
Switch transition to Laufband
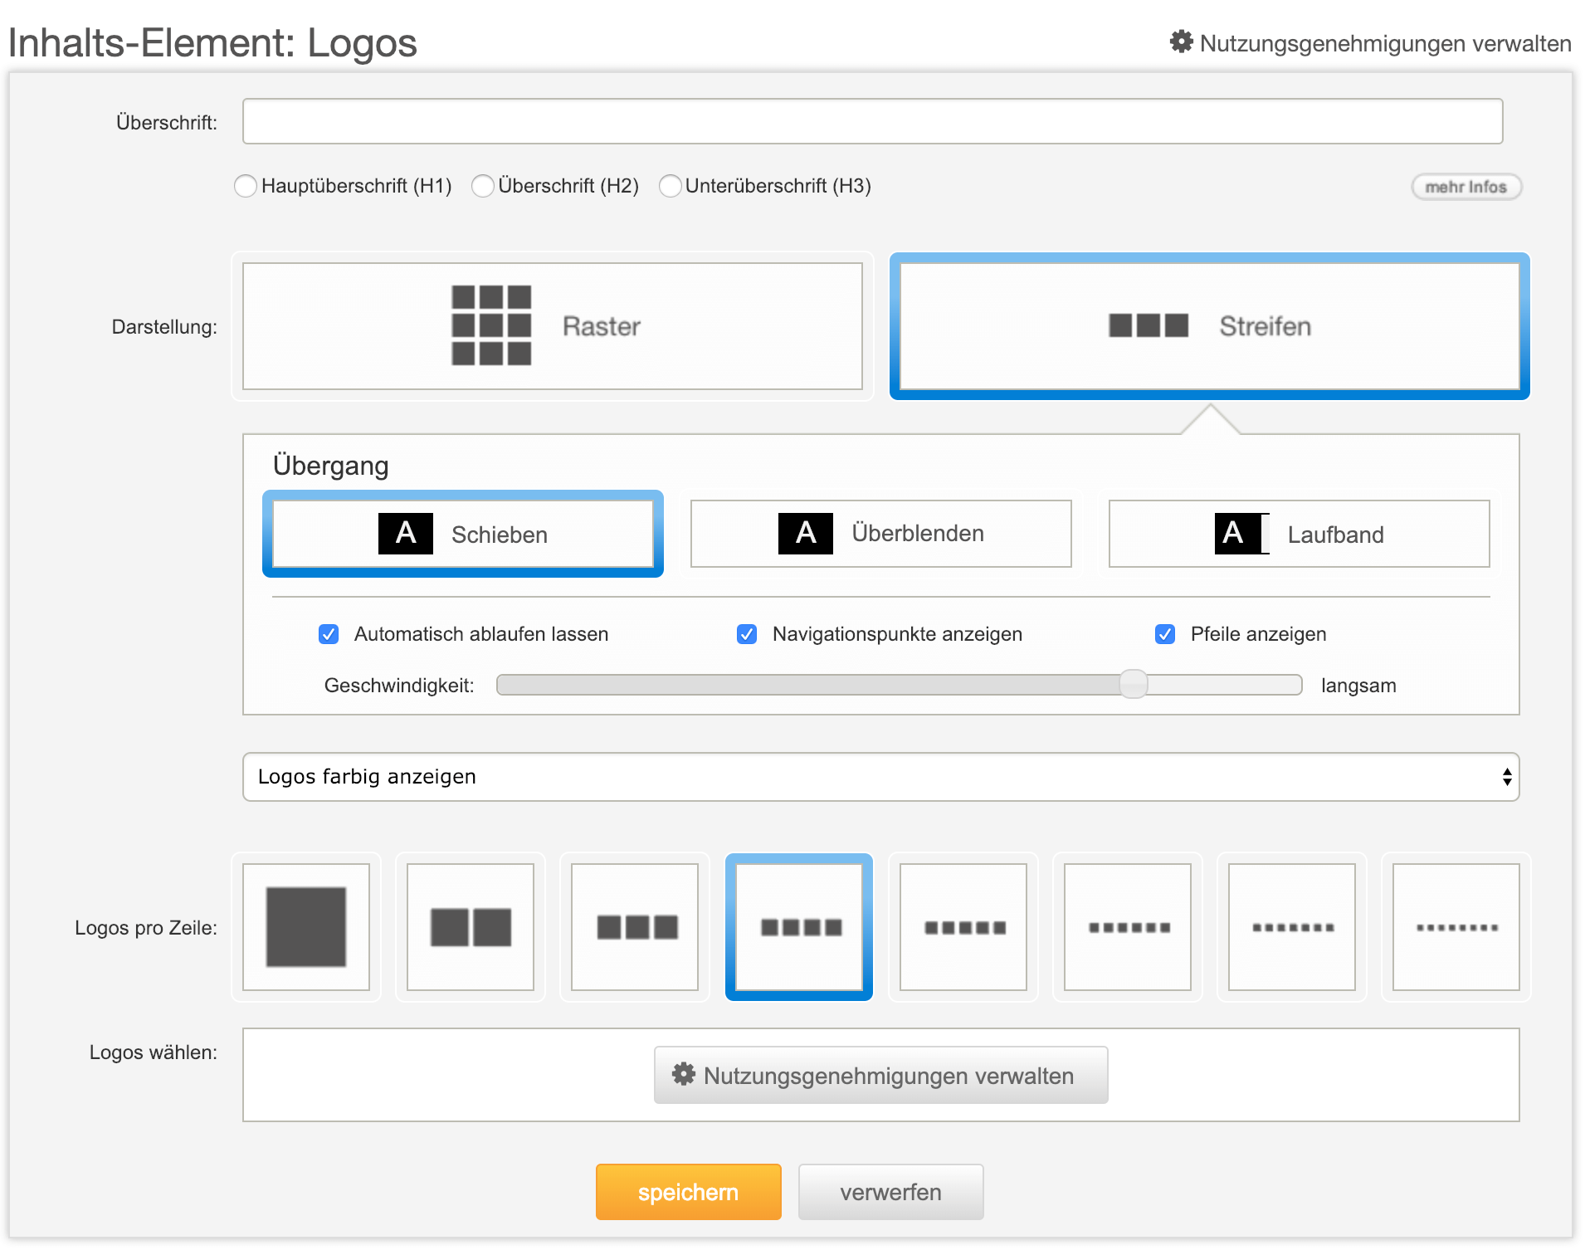click(x=1299, y=534)
